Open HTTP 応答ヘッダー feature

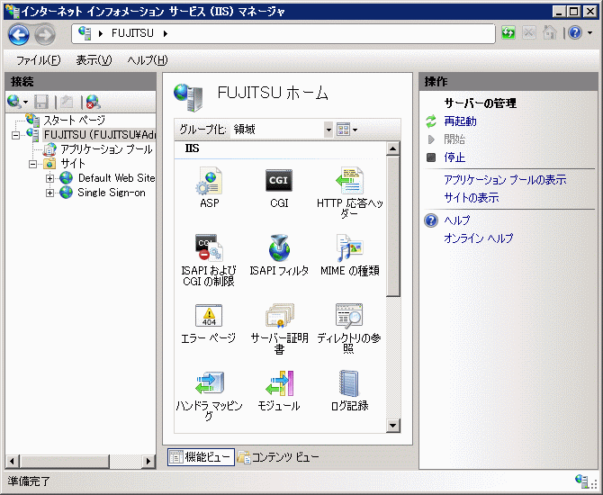coord(349,193)
